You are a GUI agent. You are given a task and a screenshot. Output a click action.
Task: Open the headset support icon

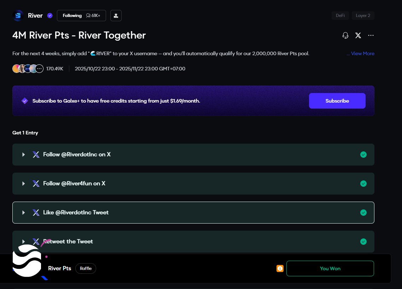pos(345,35)
